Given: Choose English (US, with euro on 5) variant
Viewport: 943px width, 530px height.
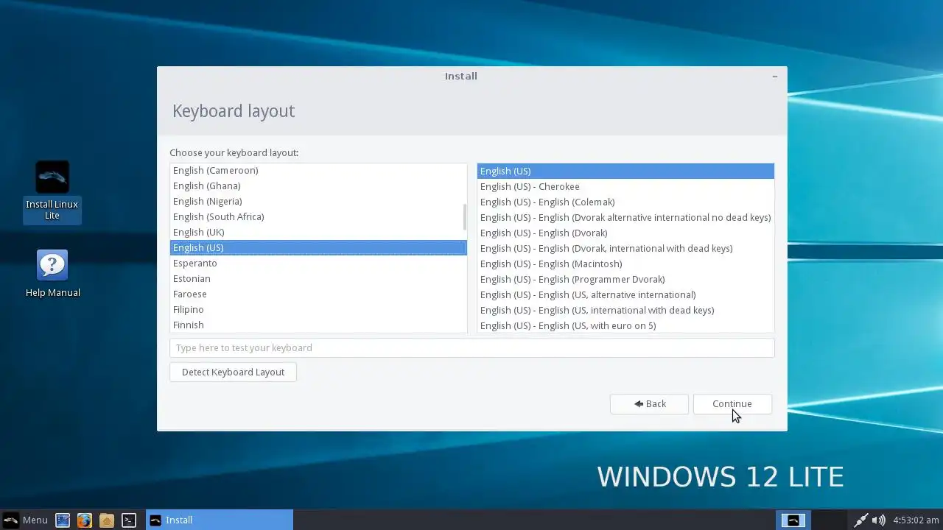Looking at the screenshot, I should (625, 325).
